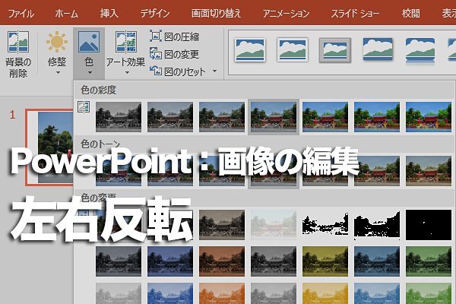Click the small icon beside saturation row

(84, 107)
